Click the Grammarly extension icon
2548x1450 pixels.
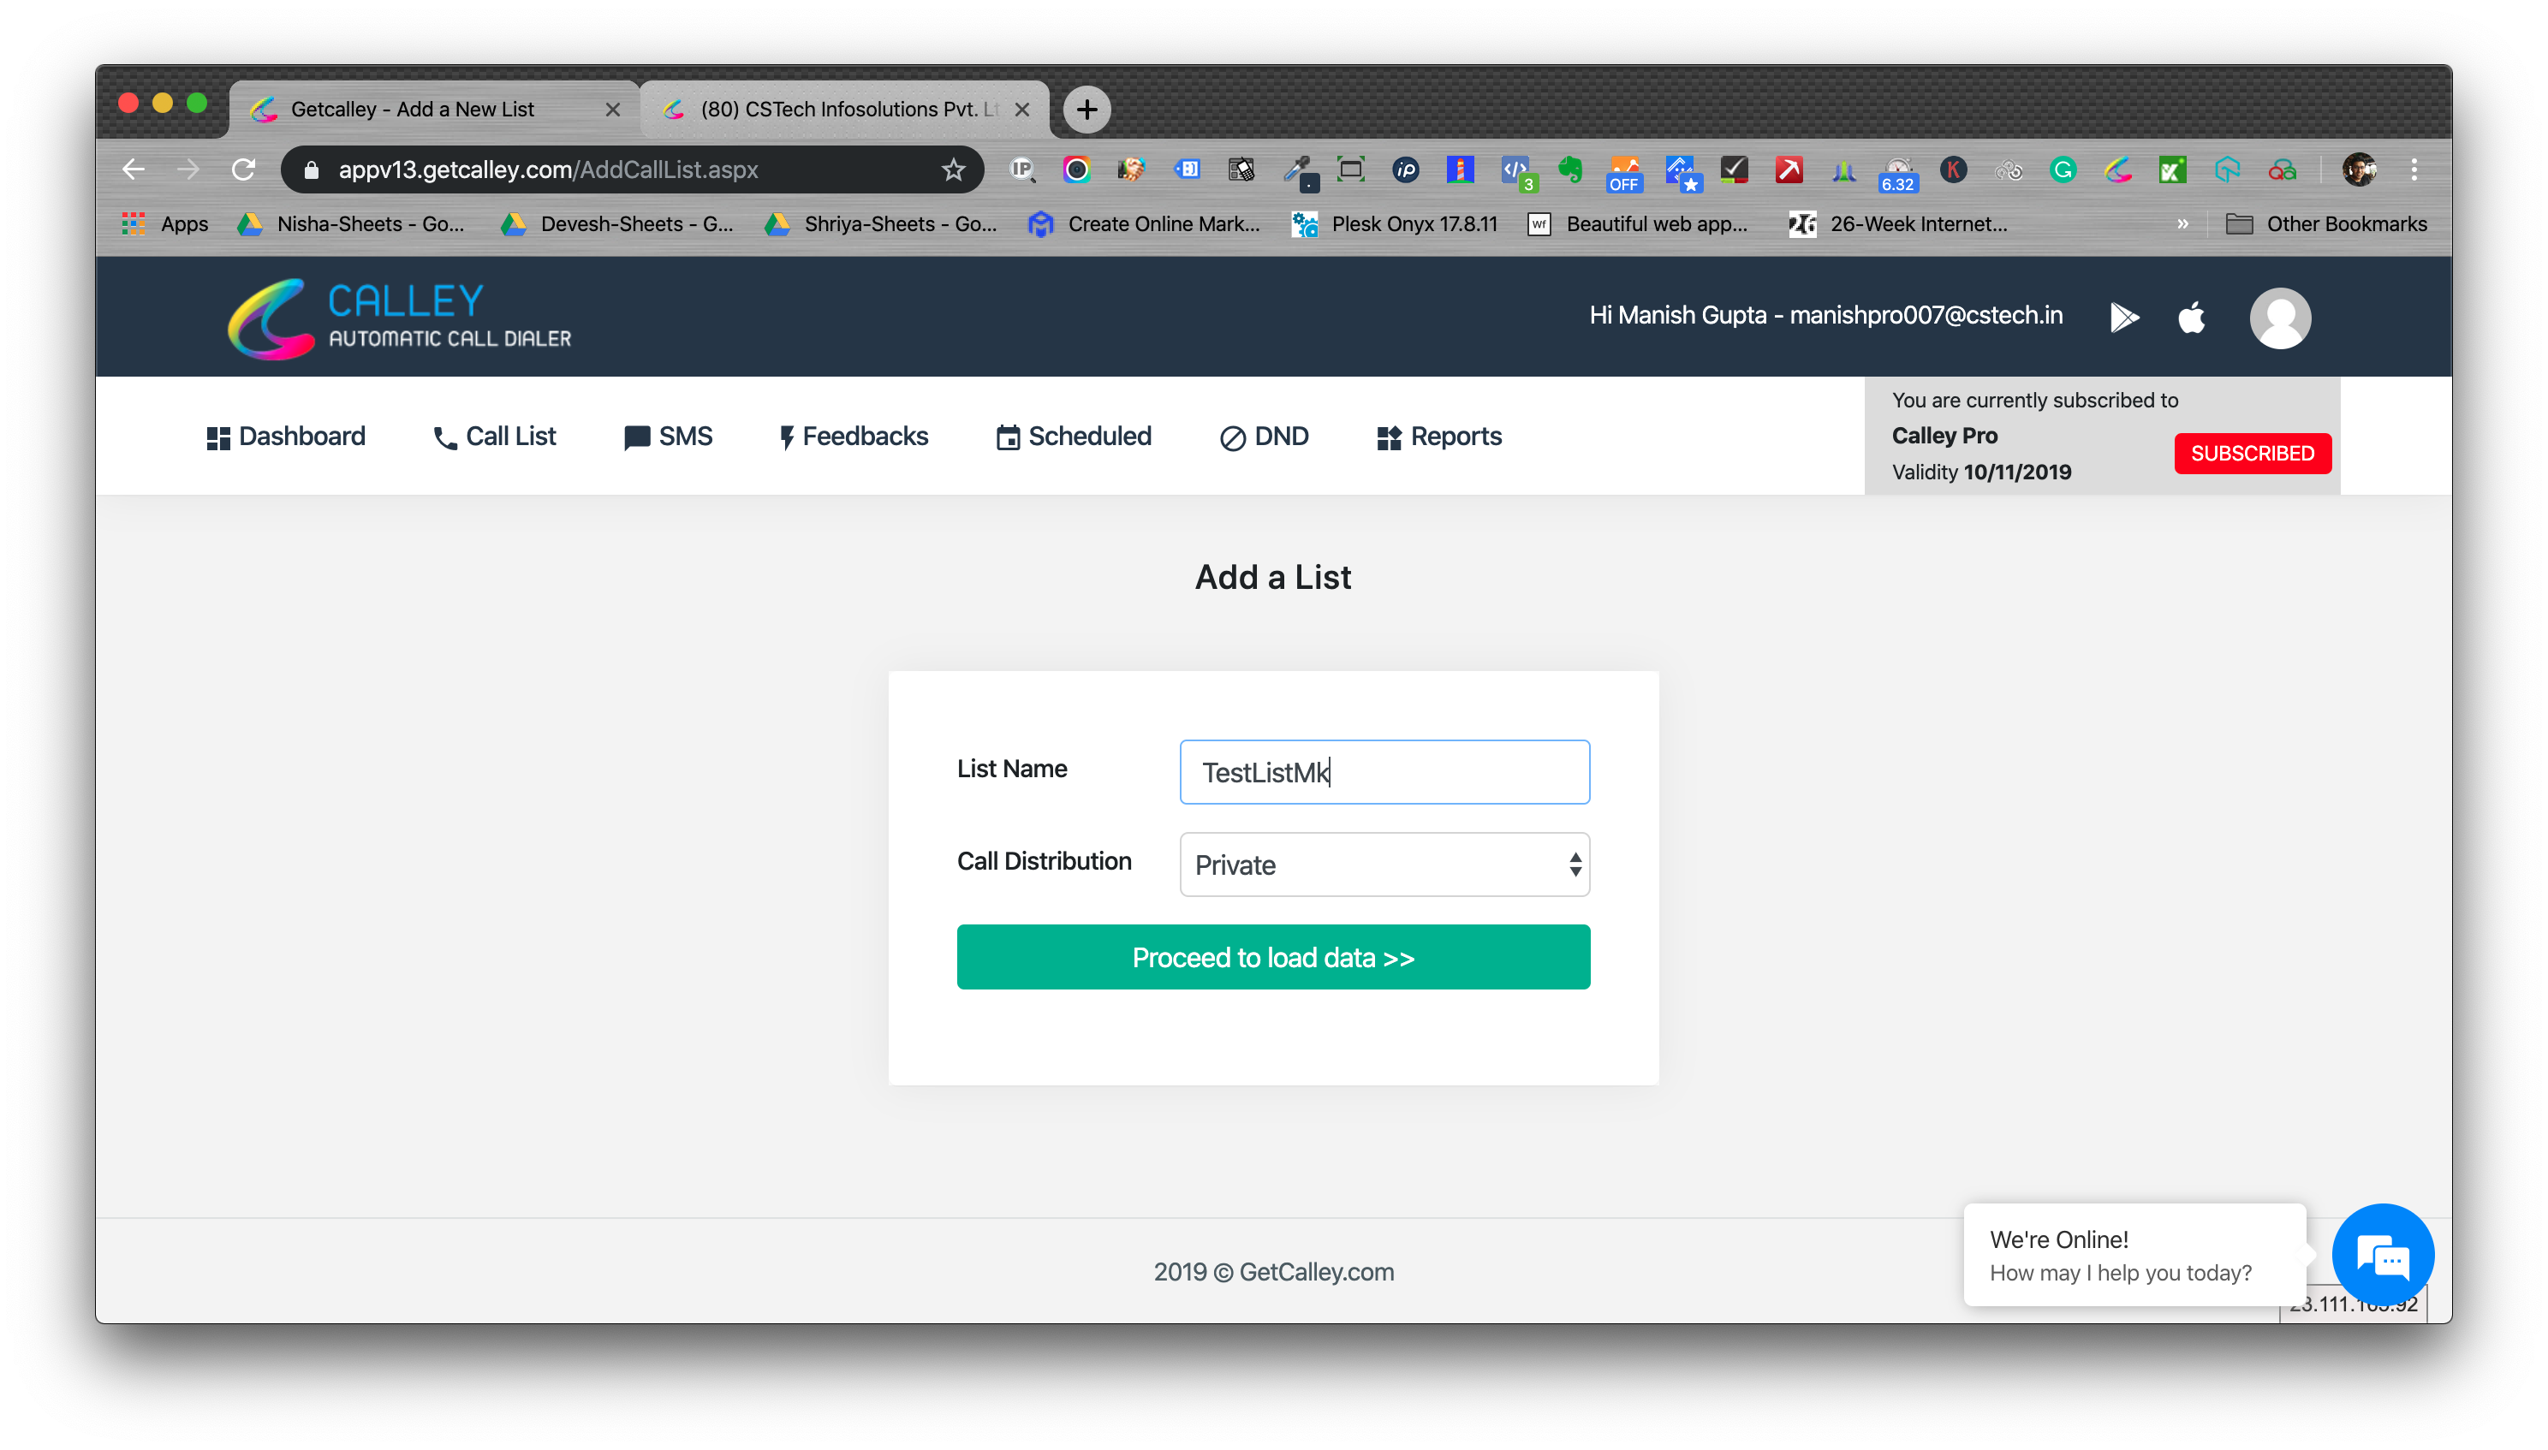click(2063, 169)
